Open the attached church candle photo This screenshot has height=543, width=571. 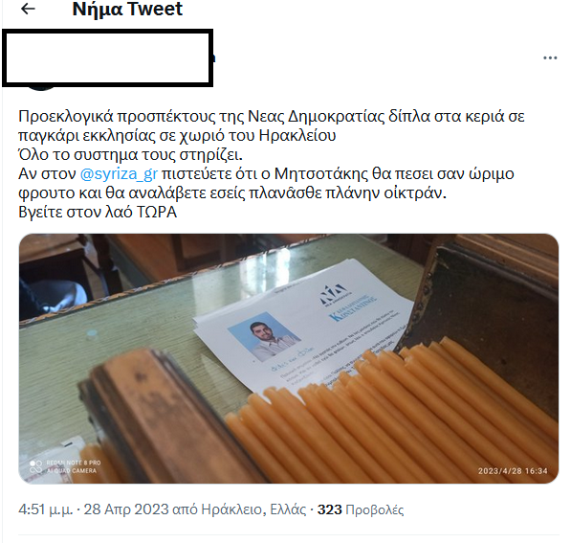tap(289, 358)
